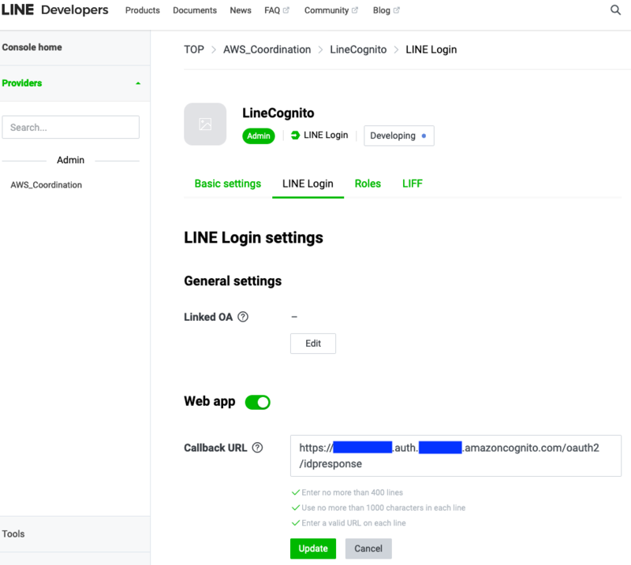Select AWS_Coordination provider in sidebar

47,185
